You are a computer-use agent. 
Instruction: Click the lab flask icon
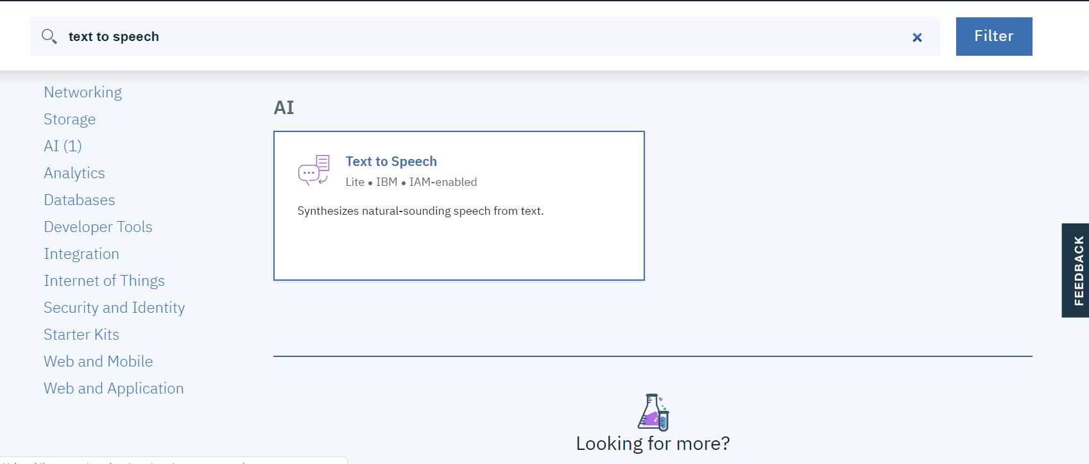click(x=653, y=411)
